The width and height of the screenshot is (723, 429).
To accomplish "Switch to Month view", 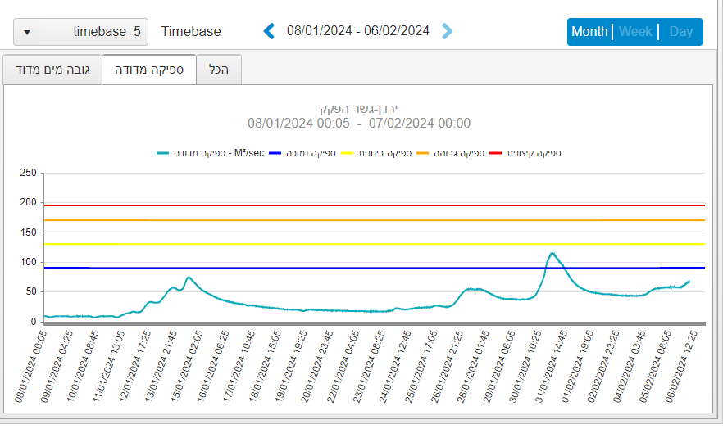I will tap(589, 32).
